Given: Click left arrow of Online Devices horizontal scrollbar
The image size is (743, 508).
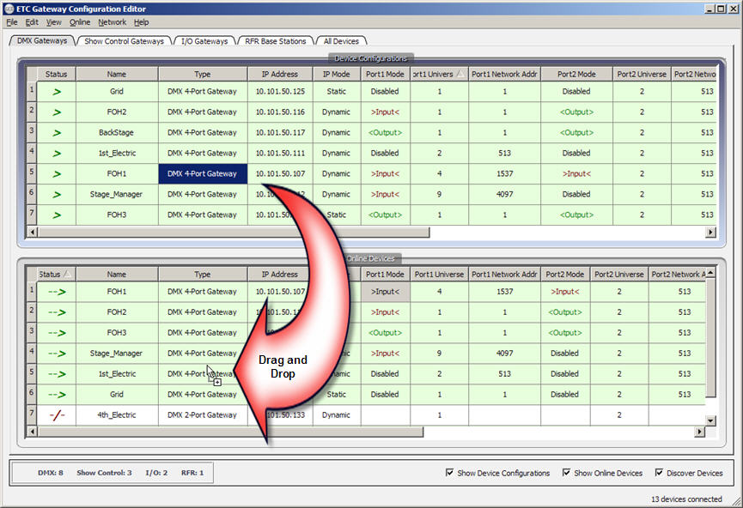Looking at the screenshot, I should coord(33,432).
